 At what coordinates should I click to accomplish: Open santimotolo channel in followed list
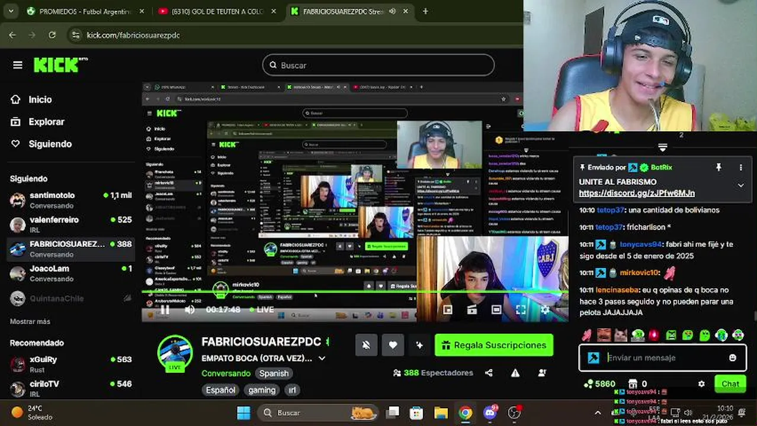point(70,200)
